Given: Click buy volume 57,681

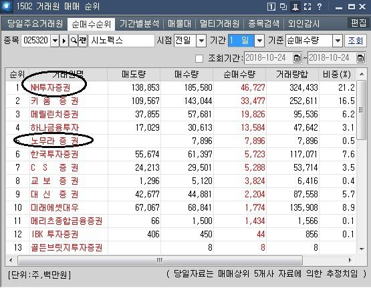Looking at the screenshot, I should [x=200, y=115].
